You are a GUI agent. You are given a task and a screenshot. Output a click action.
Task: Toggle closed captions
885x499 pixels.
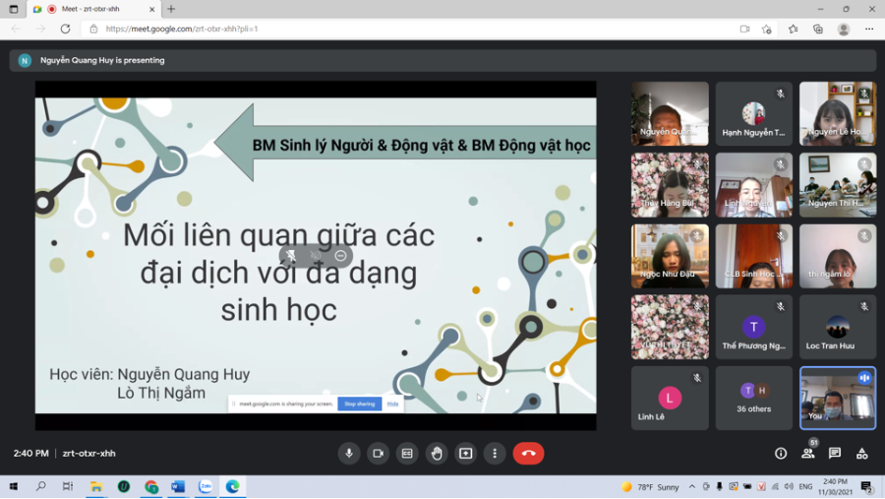pyautogui.click(x=406, y=453)
